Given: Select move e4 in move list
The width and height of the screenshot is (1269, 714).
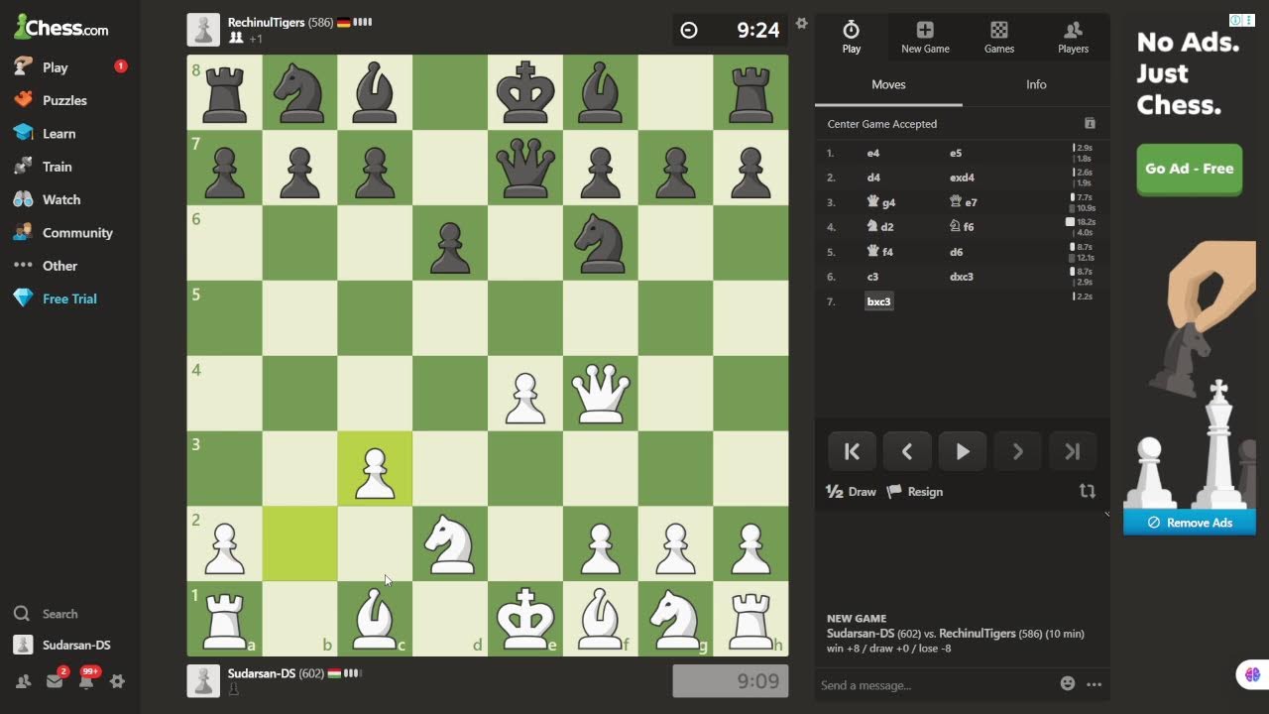Looking at the screenshot, I should (x=873, y=153).
